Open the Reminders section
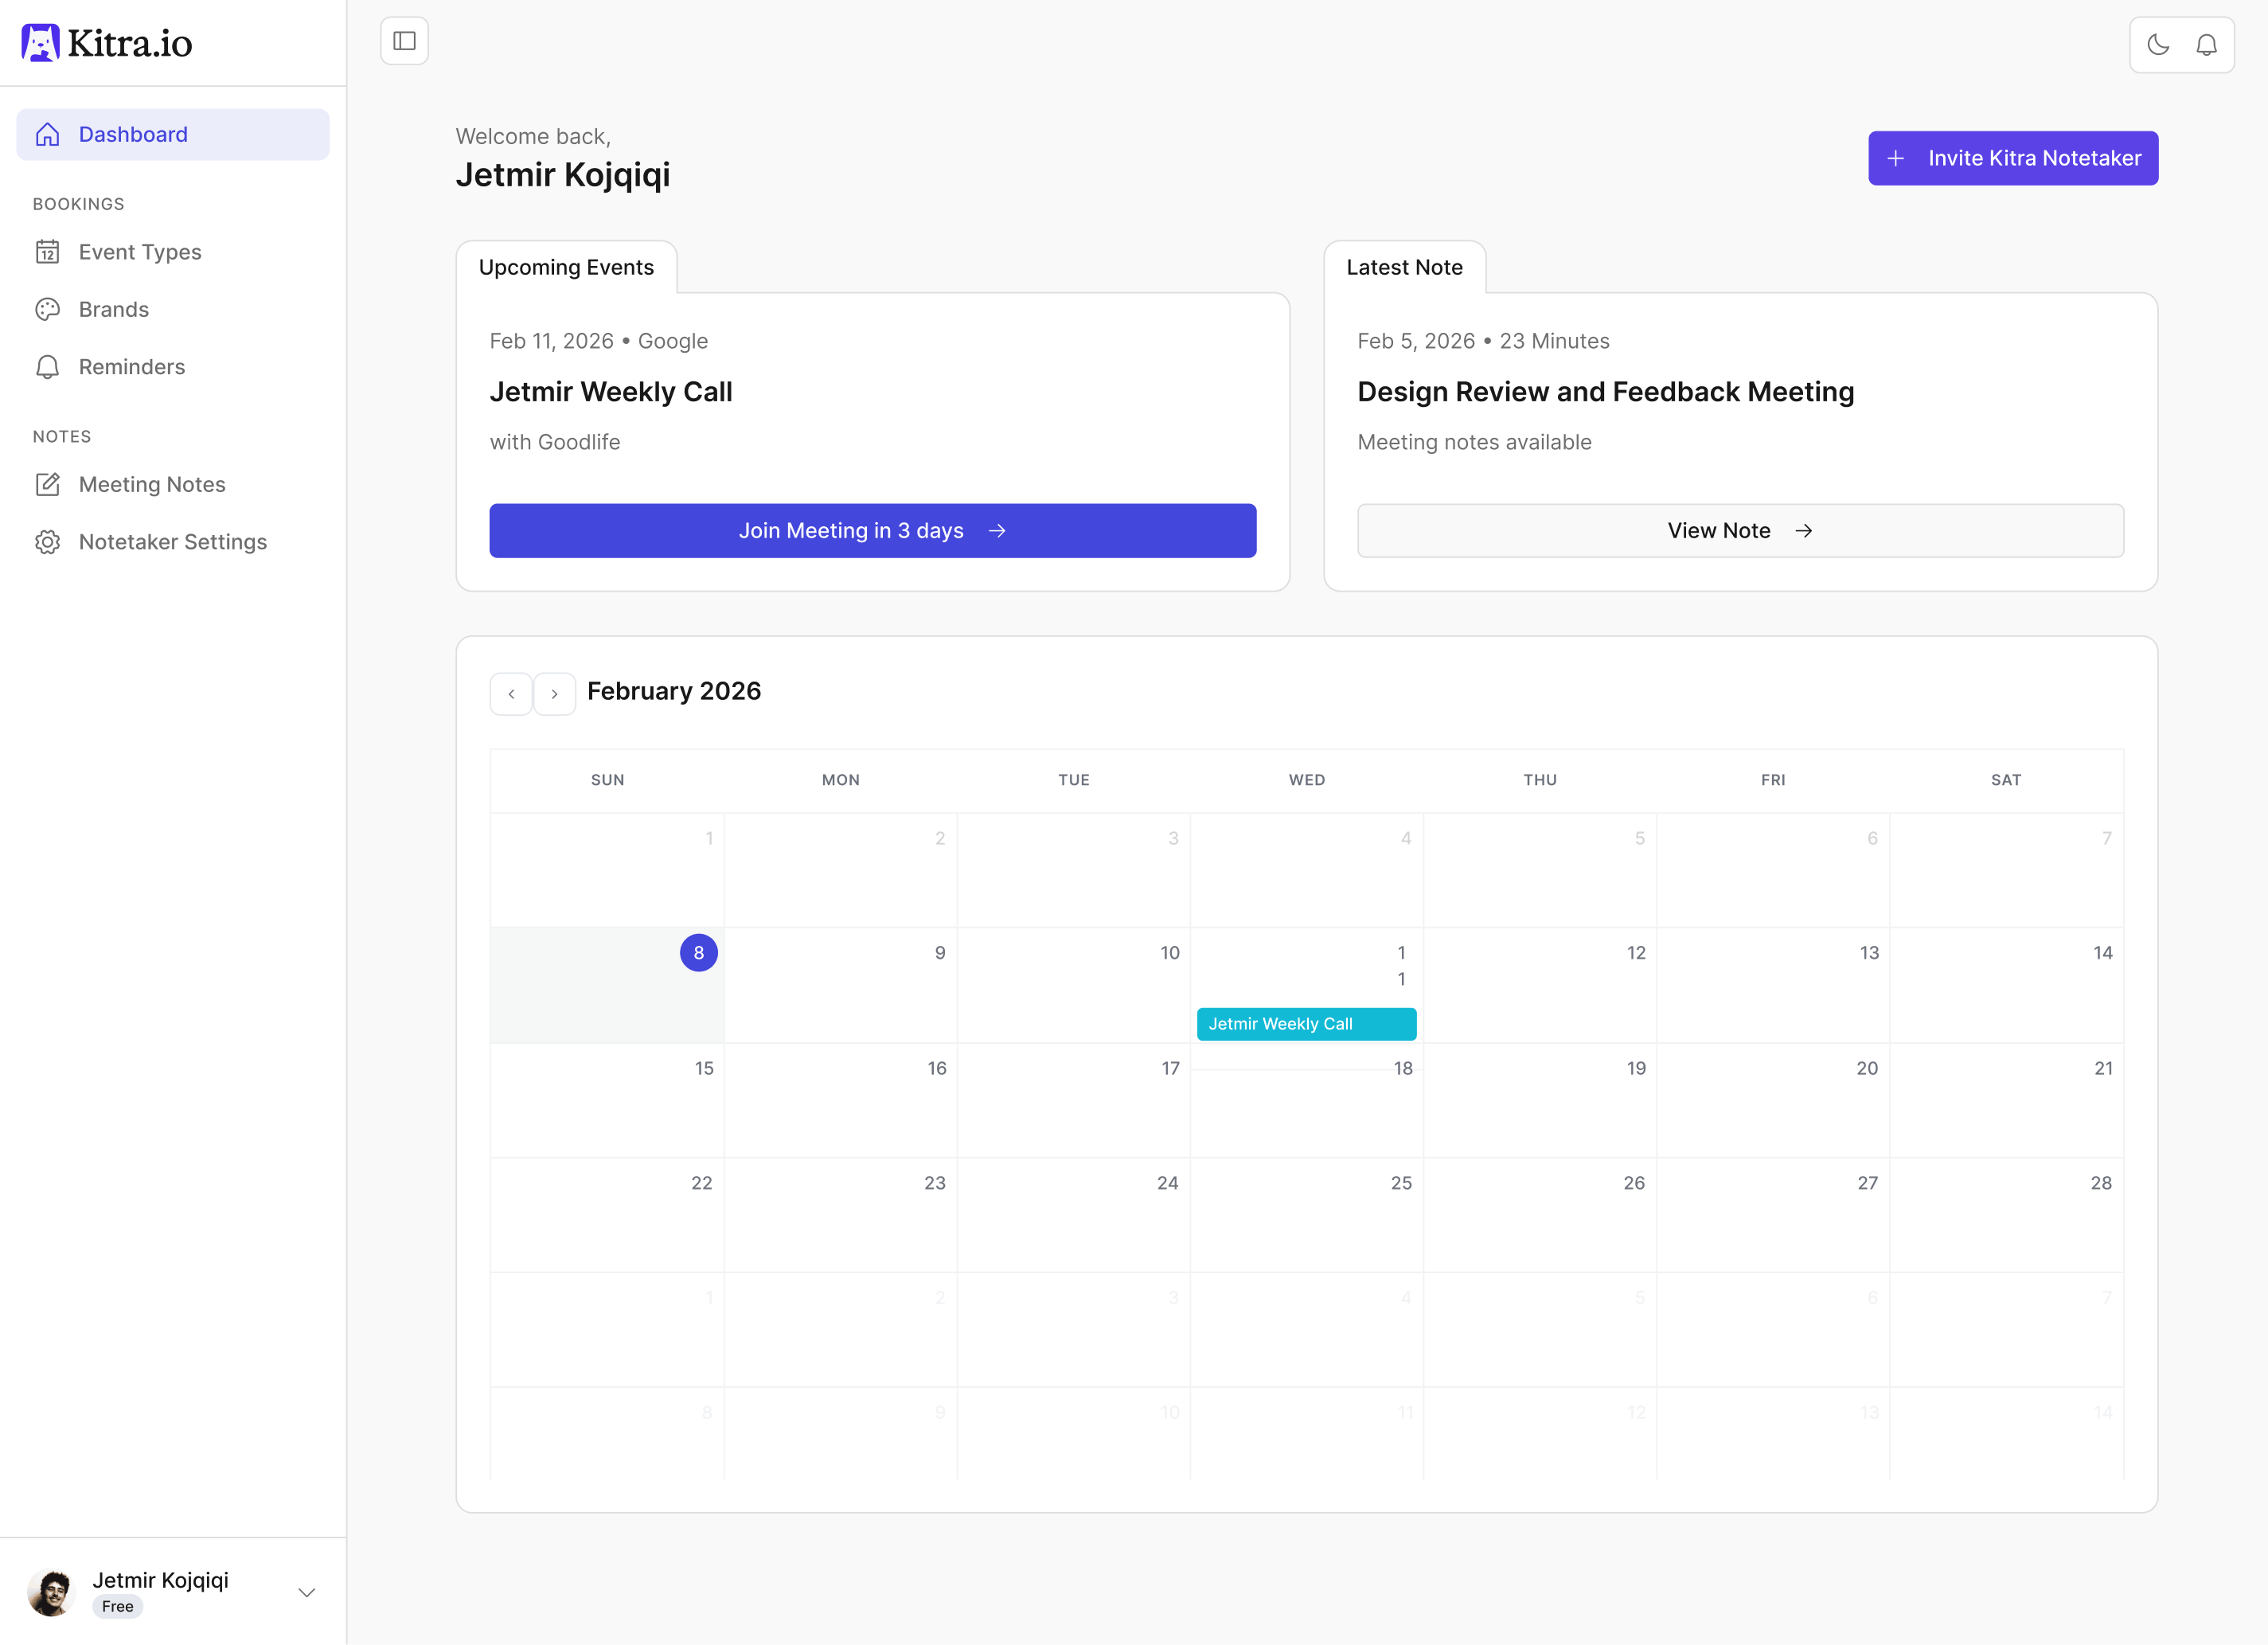Viewport: 2268px width, 1645px height. [131, 366]
